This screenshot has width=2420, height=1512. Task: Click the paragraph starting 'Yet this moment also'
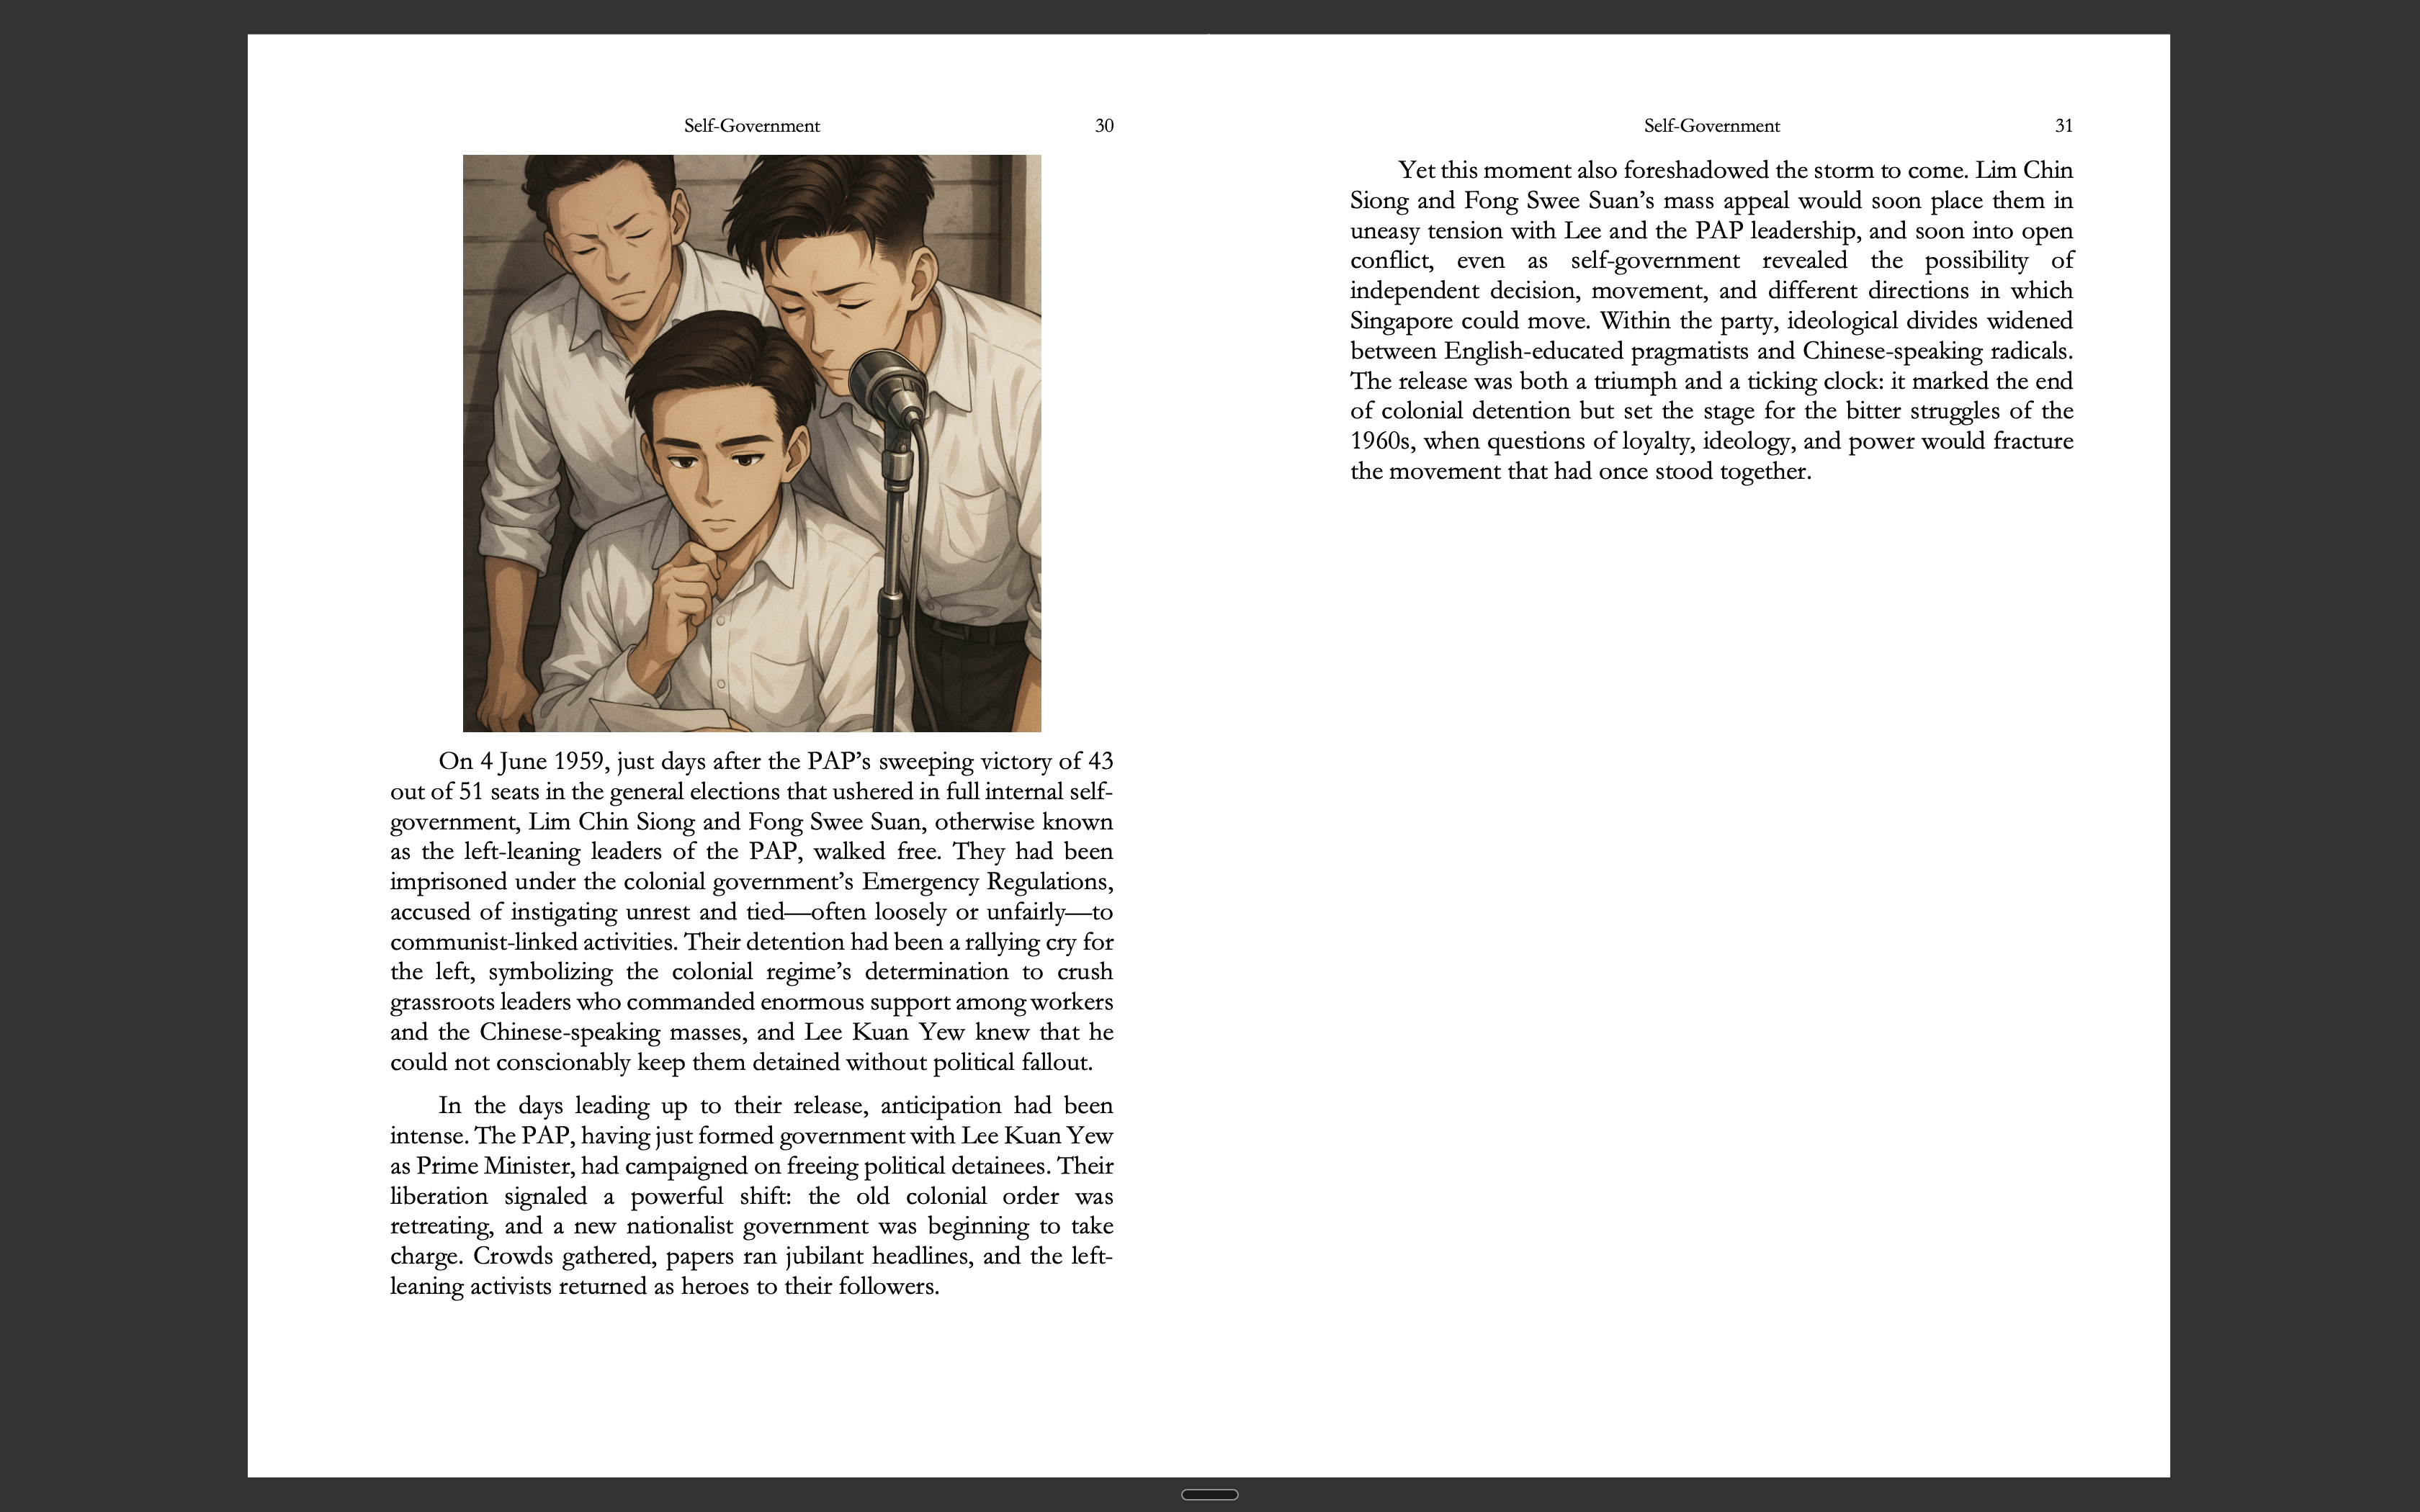[1711, 320]
